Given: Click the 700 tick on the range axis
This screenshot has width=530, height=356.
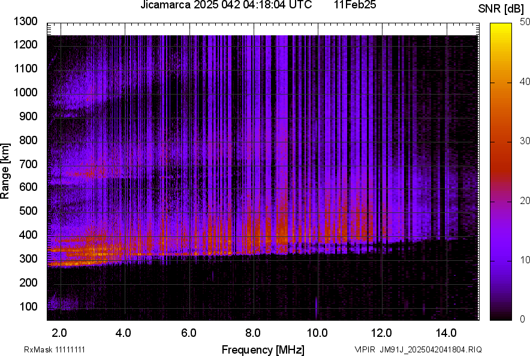Looking at the screenshot, I should [x=30, y=163].
